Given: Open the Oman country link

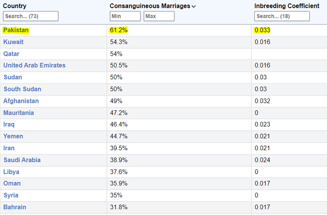Looking at the screenshot, I should (x=12, y=183).
